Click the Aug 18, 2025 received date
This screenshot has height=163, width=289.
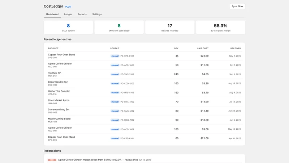pyautogui.click(x=234, y=84)
